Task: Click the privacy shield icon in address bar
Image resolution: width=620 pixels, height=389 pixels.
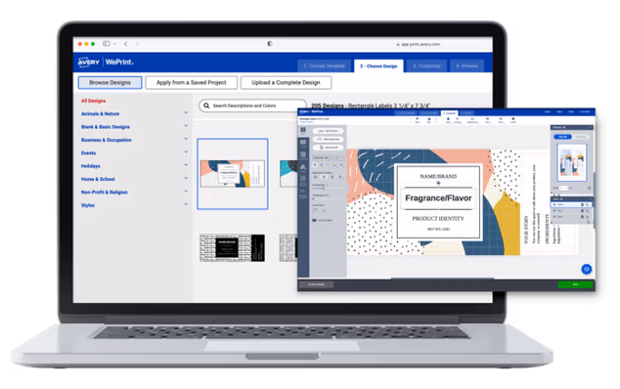Action: 270,43
